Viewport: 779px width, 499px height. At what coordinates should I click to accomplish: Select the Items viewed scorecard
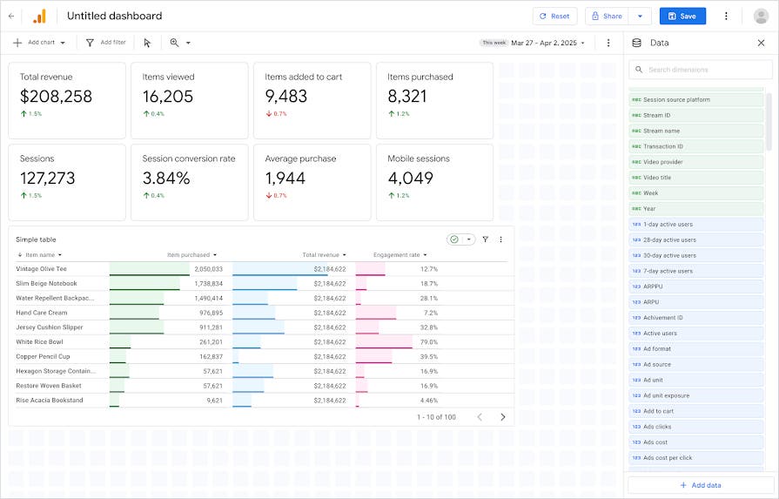189,100
